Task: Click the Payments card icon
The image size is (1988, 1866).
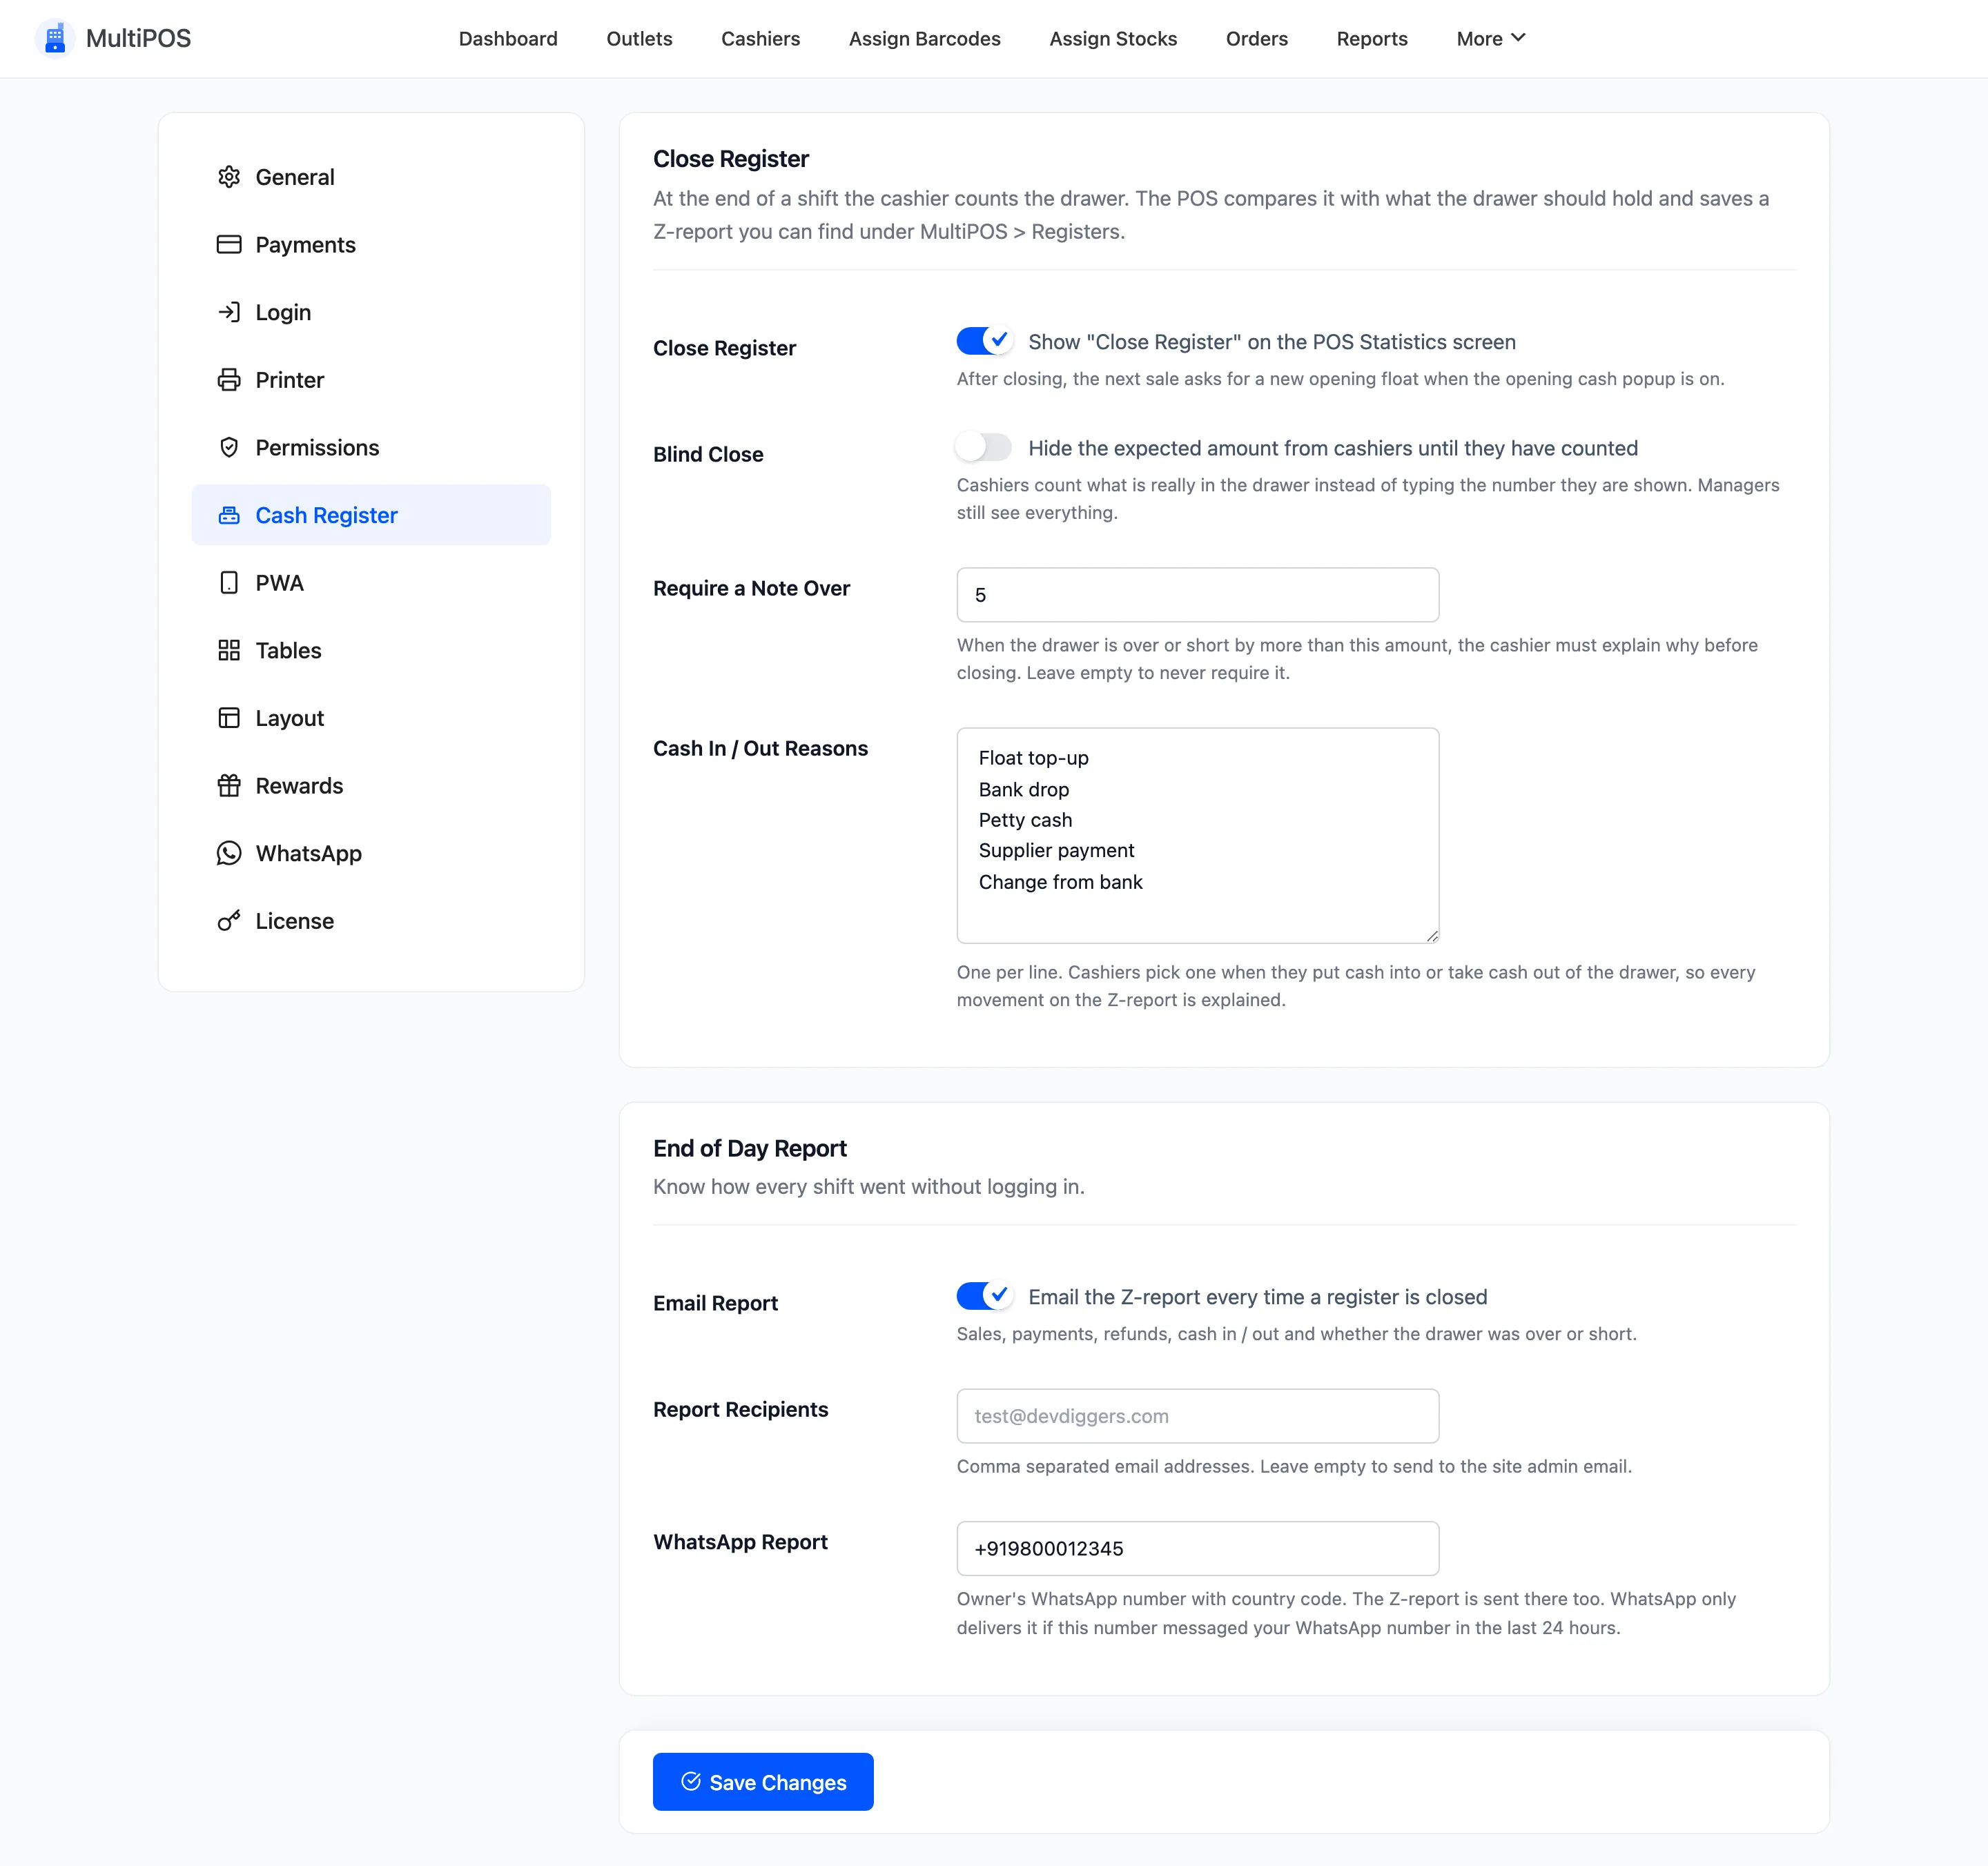Action: (x=229, y=245)
